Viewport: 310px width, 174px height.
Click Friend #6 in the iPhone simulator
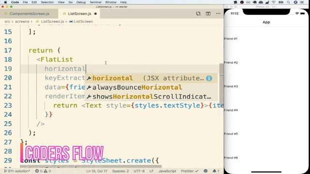[231, 158]
